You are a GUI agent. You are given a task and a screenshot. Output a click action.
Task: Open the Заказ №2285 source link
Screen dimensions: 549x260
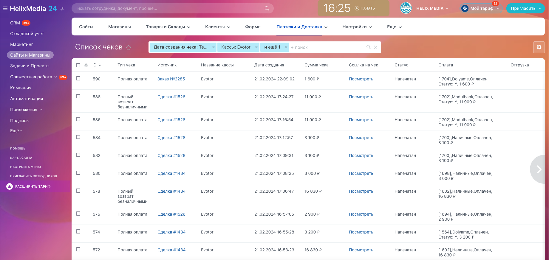pyautogui.click(x=171, y=79)
